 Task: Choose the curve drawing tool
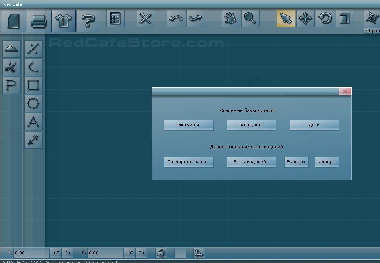click(33, 67)
